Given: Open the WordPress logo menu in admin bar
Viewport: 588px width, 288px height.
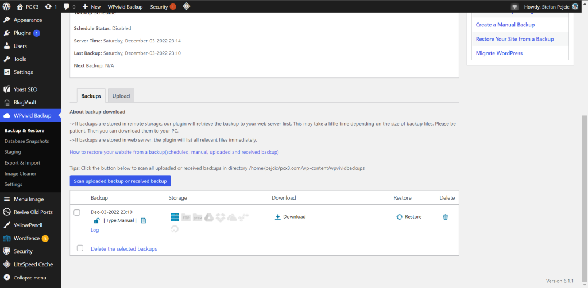Looking at the screenshot, I should coord(7,6).
